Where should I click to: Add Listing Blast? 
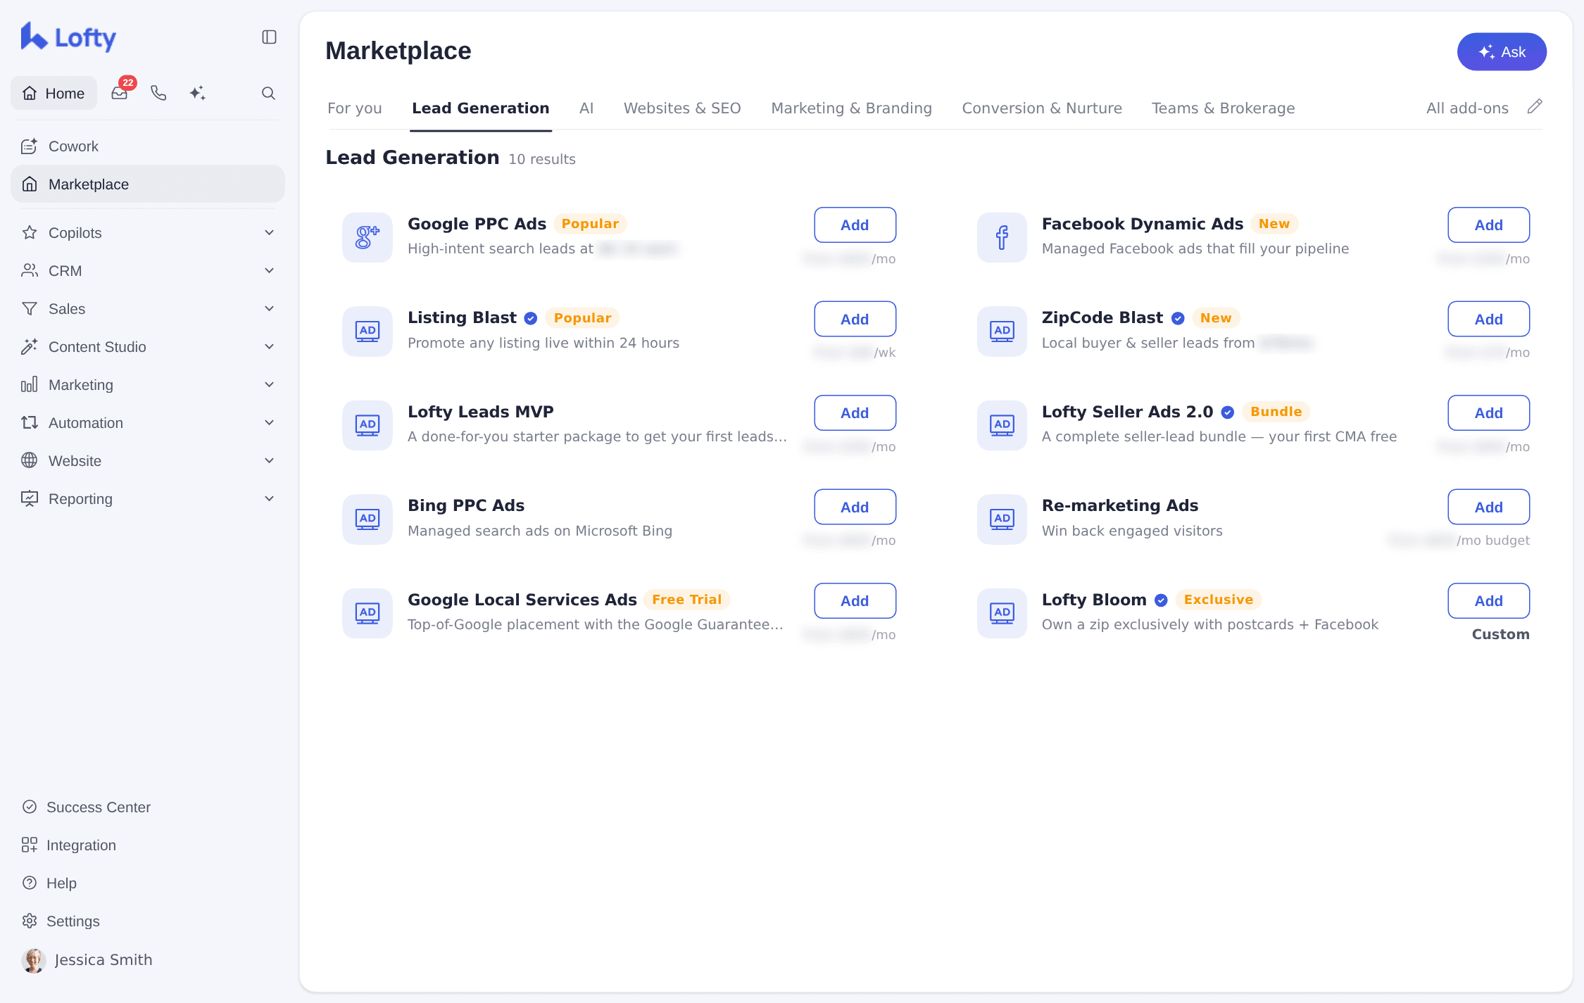click(x=855, y=320)
